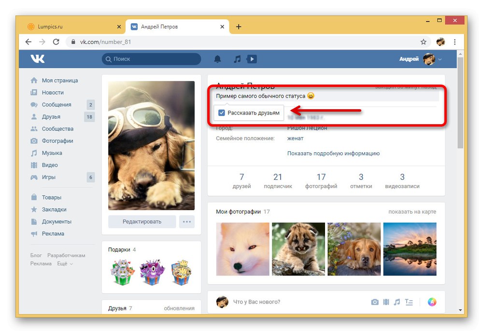Screen dimensions: 483x333
Task: Open the white fox photo thumbnail
Action: coord(243,249)
